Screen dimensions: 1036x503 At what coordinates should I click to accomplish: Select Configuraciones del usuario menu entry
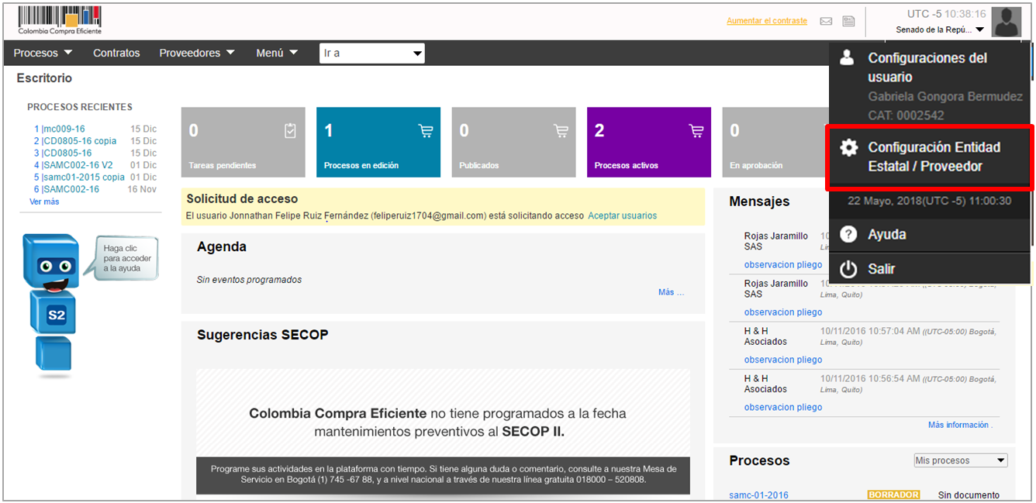[927, 67]
